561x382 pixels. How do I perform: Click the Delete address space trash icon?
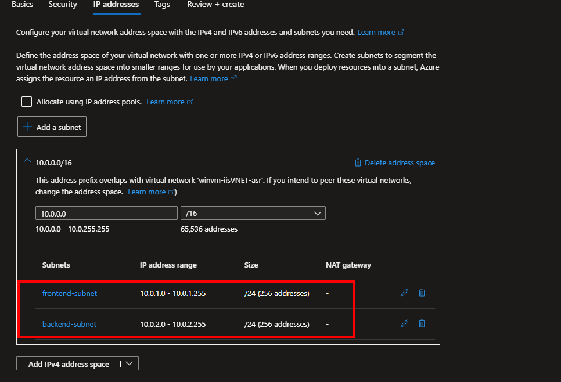[358, 163]
